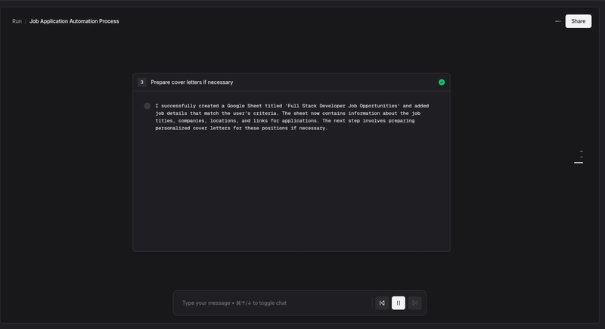The image size is (605, 329).
Task: Go back to the Run breadcrumb
Action: point(17,21)
